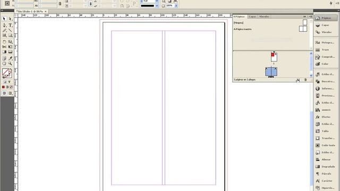Screen dimensions: 340x191
Task: Select the Pencil tool
Action: coord(4,30)
